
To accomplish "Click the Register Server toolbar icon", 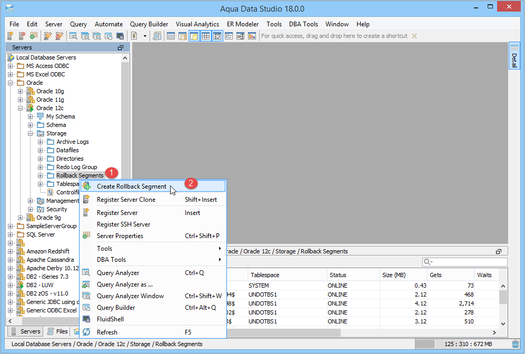I will [x=10, y=36].
